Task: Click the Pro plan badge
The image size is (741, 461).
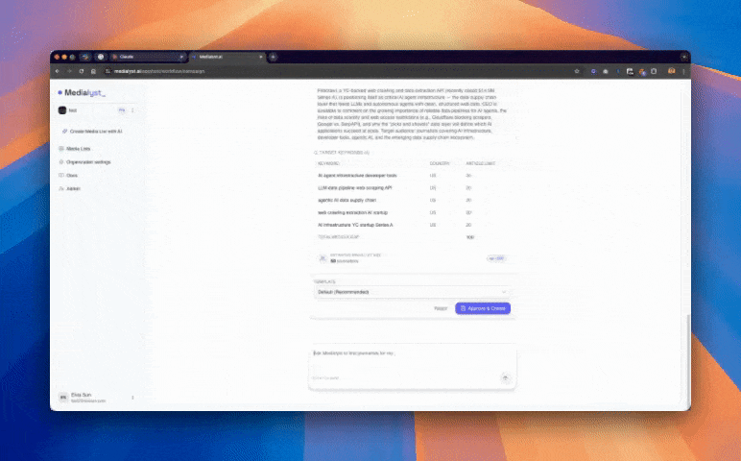Action: 122,110
